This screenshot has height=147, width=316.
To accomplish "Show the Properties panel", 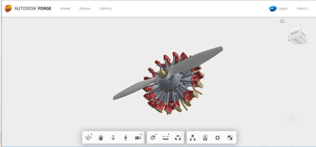I will tap(205, 138).
